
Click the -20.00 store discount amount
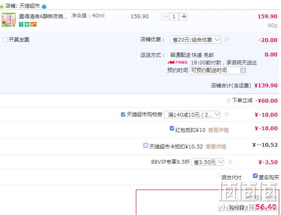click(268, 40)
